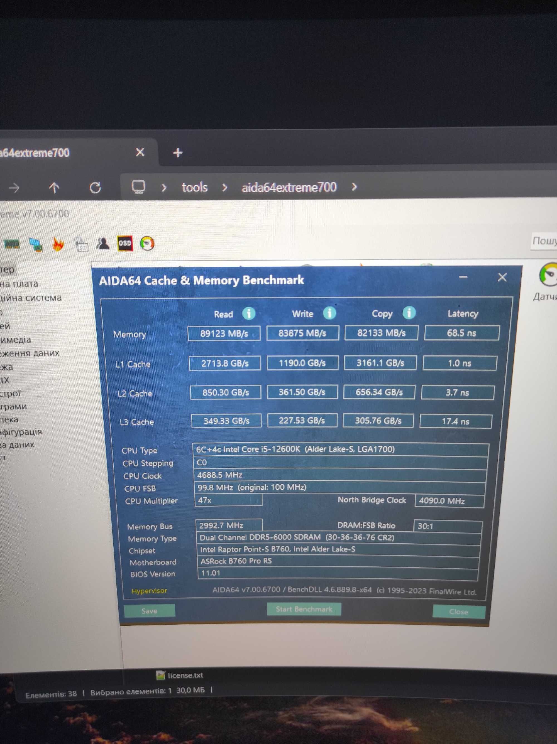
Task: Select tools in the address path
Action: coord(194,187)
